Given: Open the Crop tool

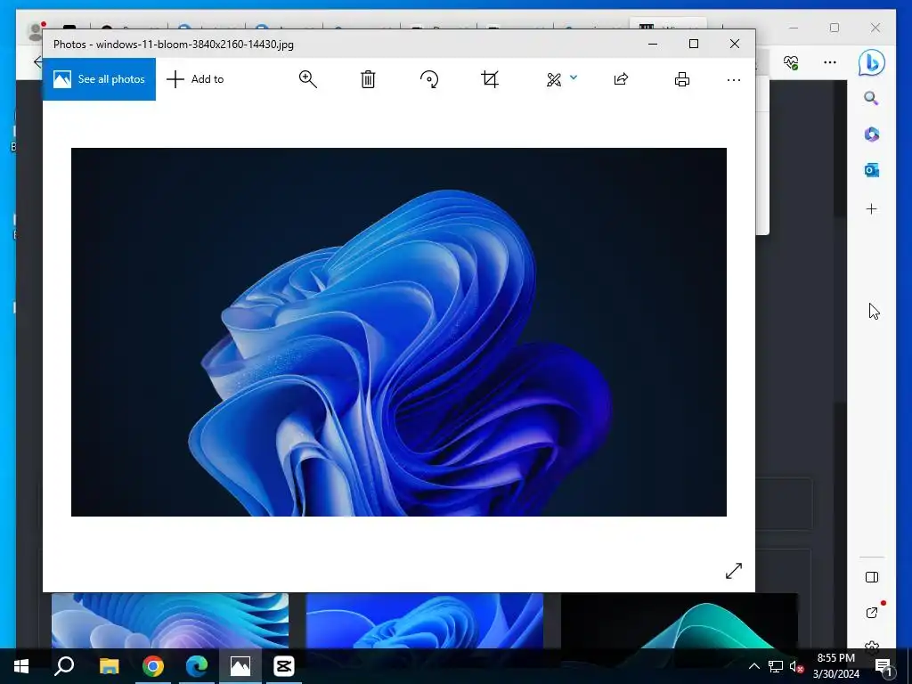Looking at the screenshot, I should 490,79.
